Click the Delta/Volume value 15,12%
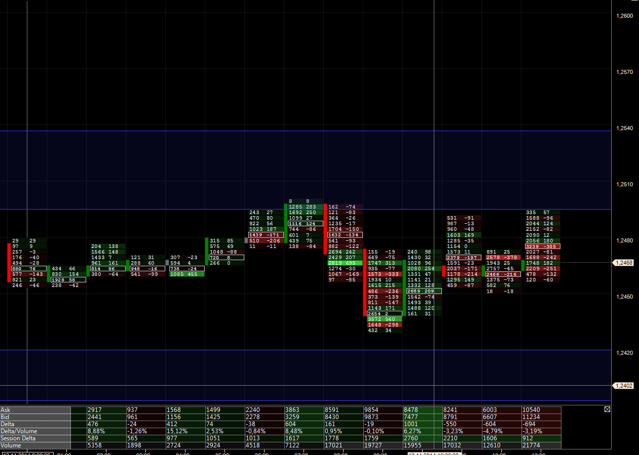 [x=185, y=431]
